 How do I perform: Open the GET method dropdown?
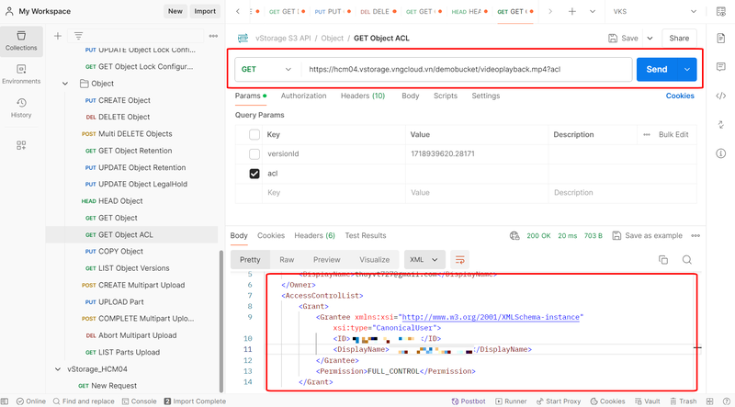268,69
